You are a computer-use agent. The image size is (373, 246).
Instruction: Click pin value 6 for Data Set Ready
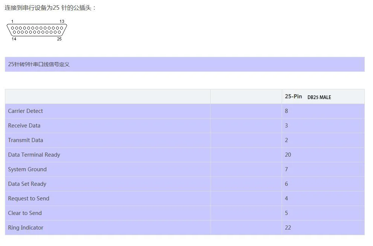pyautogui.click(x=287, y=184)
